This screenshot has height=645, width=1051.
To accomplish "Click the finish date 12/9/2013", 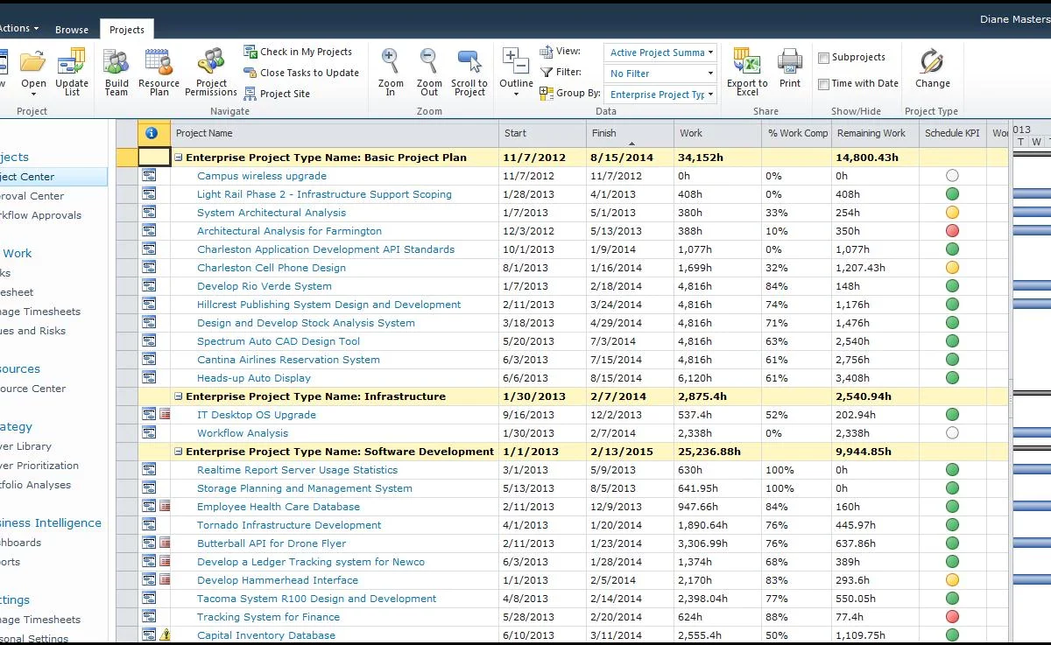I will tap(617, 507).
